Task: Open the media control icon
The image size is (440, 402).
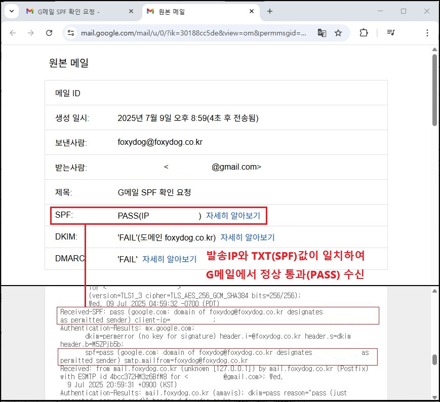Action: [x=391, y=33]
